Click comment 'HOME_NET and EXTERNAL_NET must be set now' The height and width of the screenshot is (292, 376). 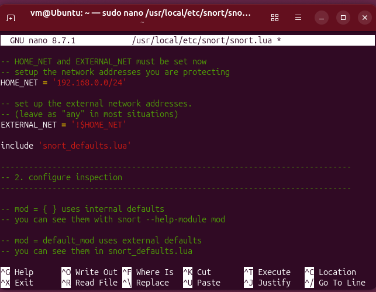coord(104,61)
